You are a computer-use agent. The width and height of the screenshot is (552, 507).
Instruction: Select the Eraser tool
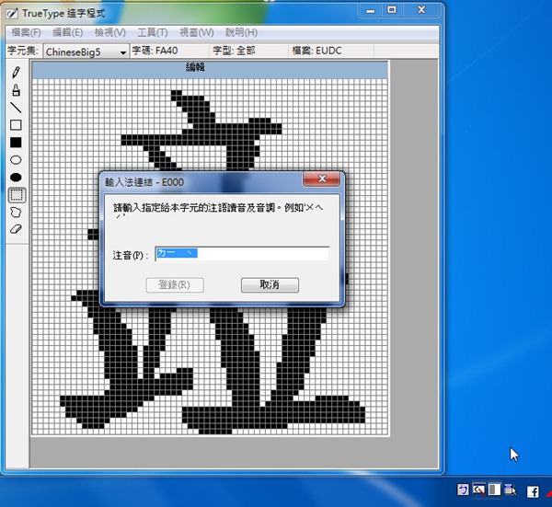click(16, 229)
